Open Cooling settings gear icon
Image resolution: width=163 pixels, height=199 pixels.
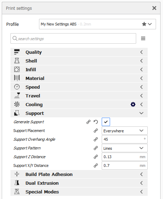coord(133,104)
